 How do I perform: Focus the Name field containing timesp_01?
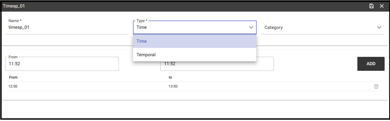(x=67, y=27)
